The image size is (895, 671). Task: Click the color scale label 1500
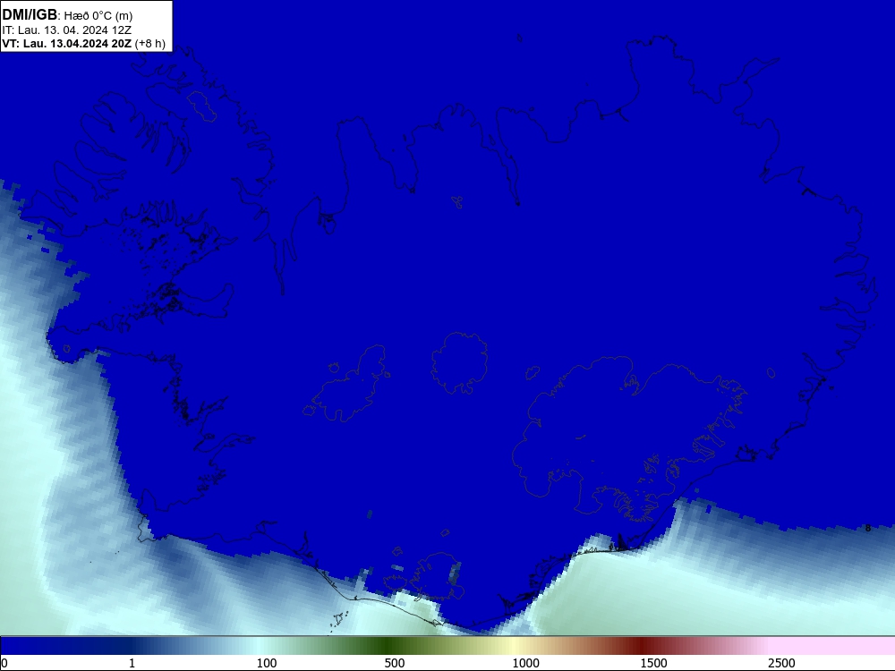click(x=653, y=663)
